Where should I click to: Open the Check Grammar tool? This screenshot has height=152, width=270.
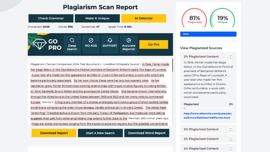point(51,18)
